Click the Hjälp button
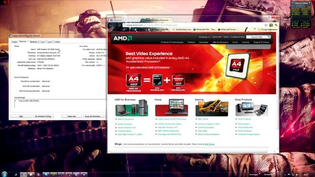 pos(21,116)
